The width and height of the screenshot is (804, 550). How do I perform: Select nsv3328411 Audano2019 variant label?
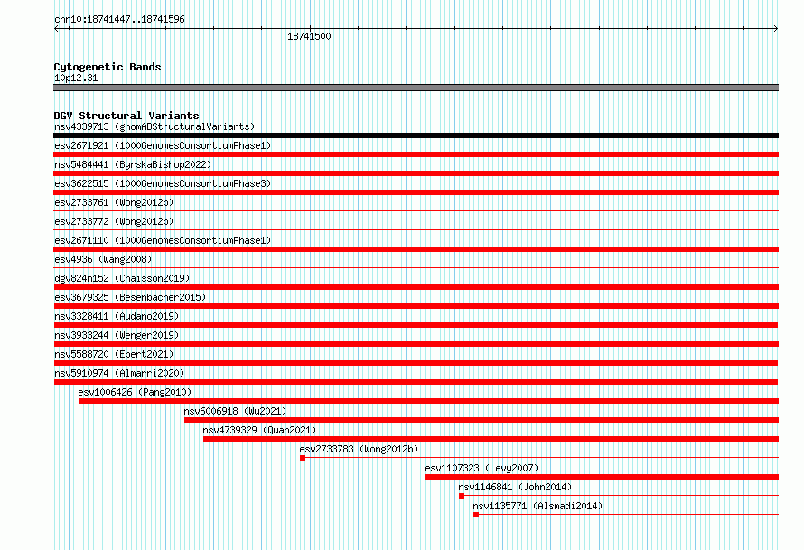(117, 316)
